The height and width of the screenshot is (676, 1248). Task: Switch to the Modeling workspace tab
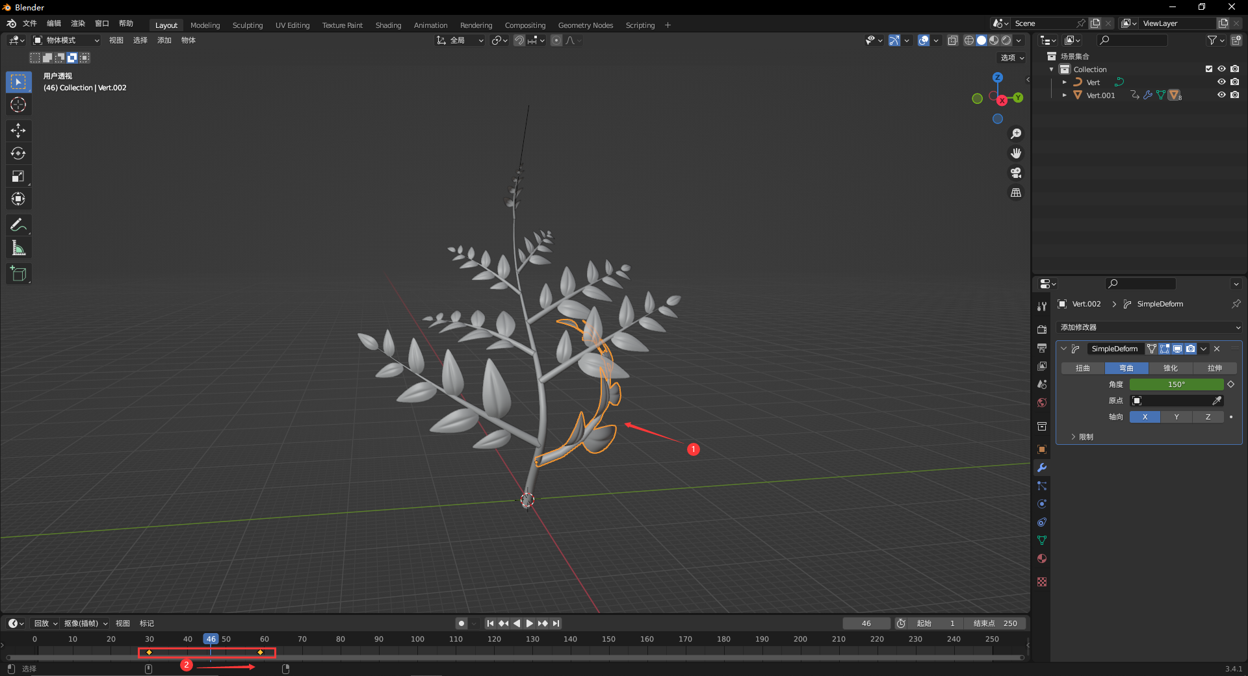[x=205, y=25]
